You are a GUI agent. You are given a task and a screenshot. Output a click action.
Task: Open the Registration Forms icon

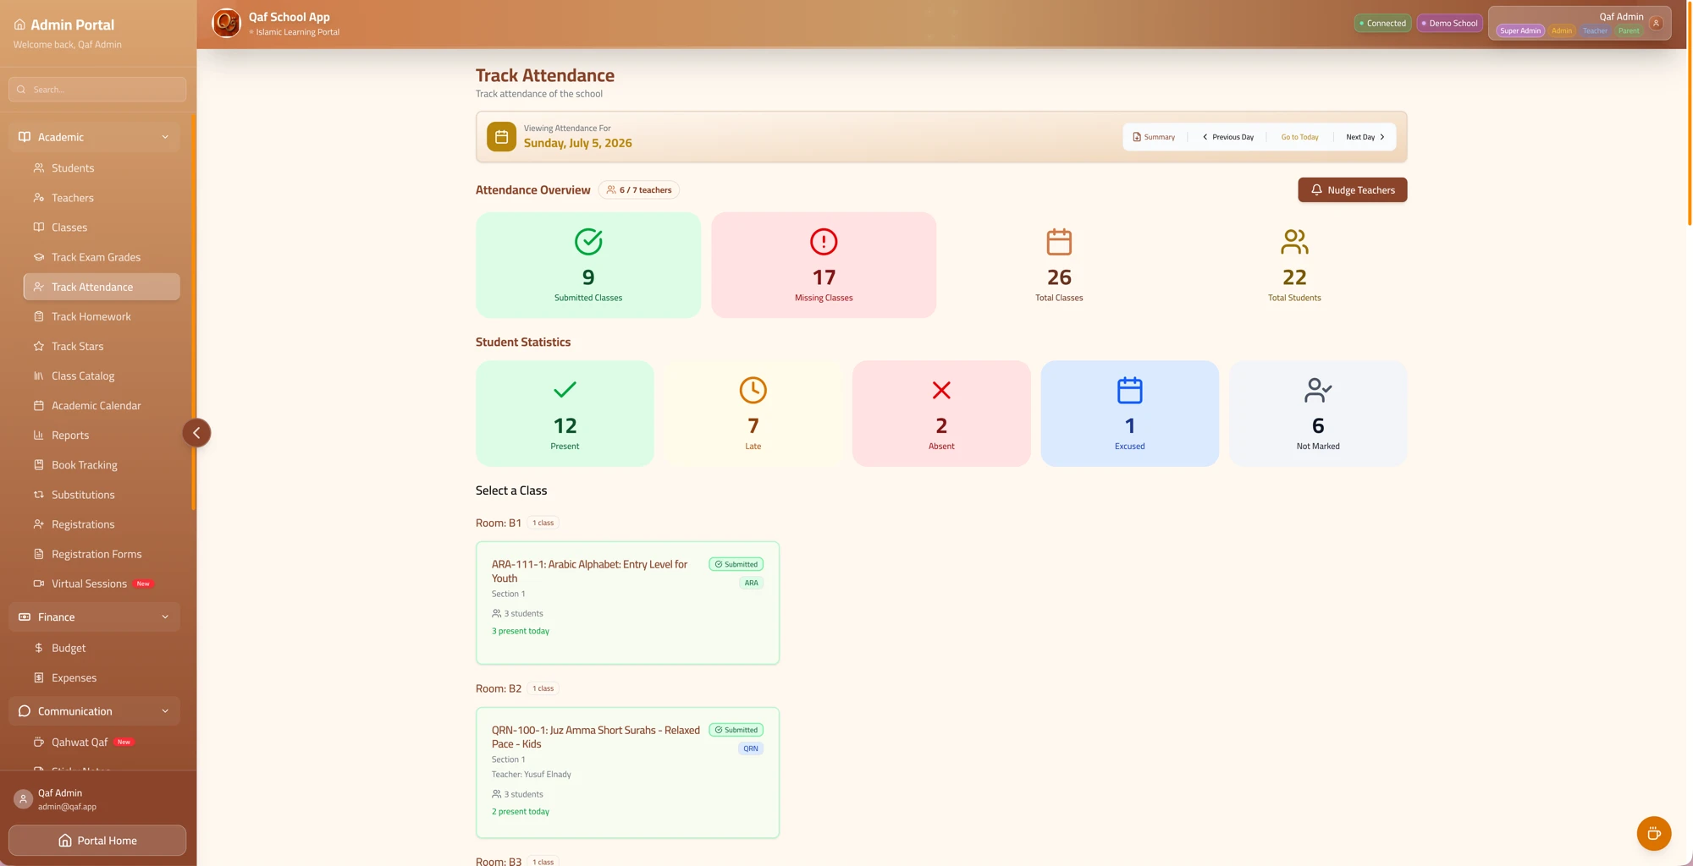pos(38,554)
